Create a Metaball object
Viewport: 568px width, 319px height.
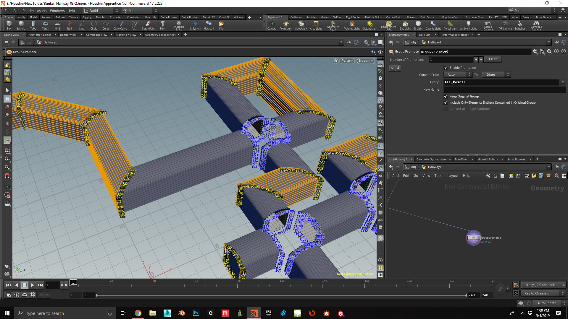pyautogui.click(x=209, y=25)
